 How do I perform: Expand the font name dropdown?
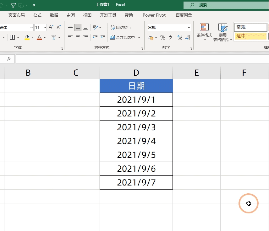[x=31, y=28]
